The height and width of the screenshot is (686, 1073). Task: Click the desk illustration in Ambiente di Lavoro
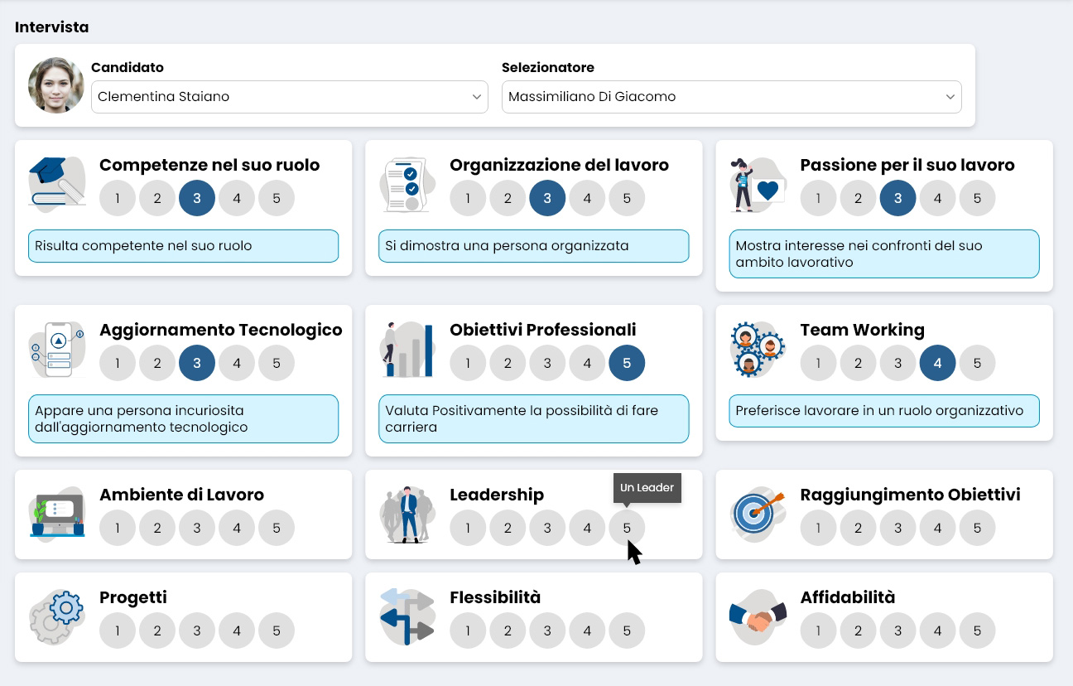(x=55, y=514)
